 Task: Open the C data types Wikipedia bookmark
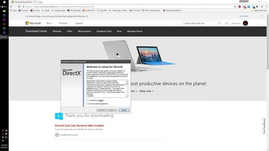[118, 10]
